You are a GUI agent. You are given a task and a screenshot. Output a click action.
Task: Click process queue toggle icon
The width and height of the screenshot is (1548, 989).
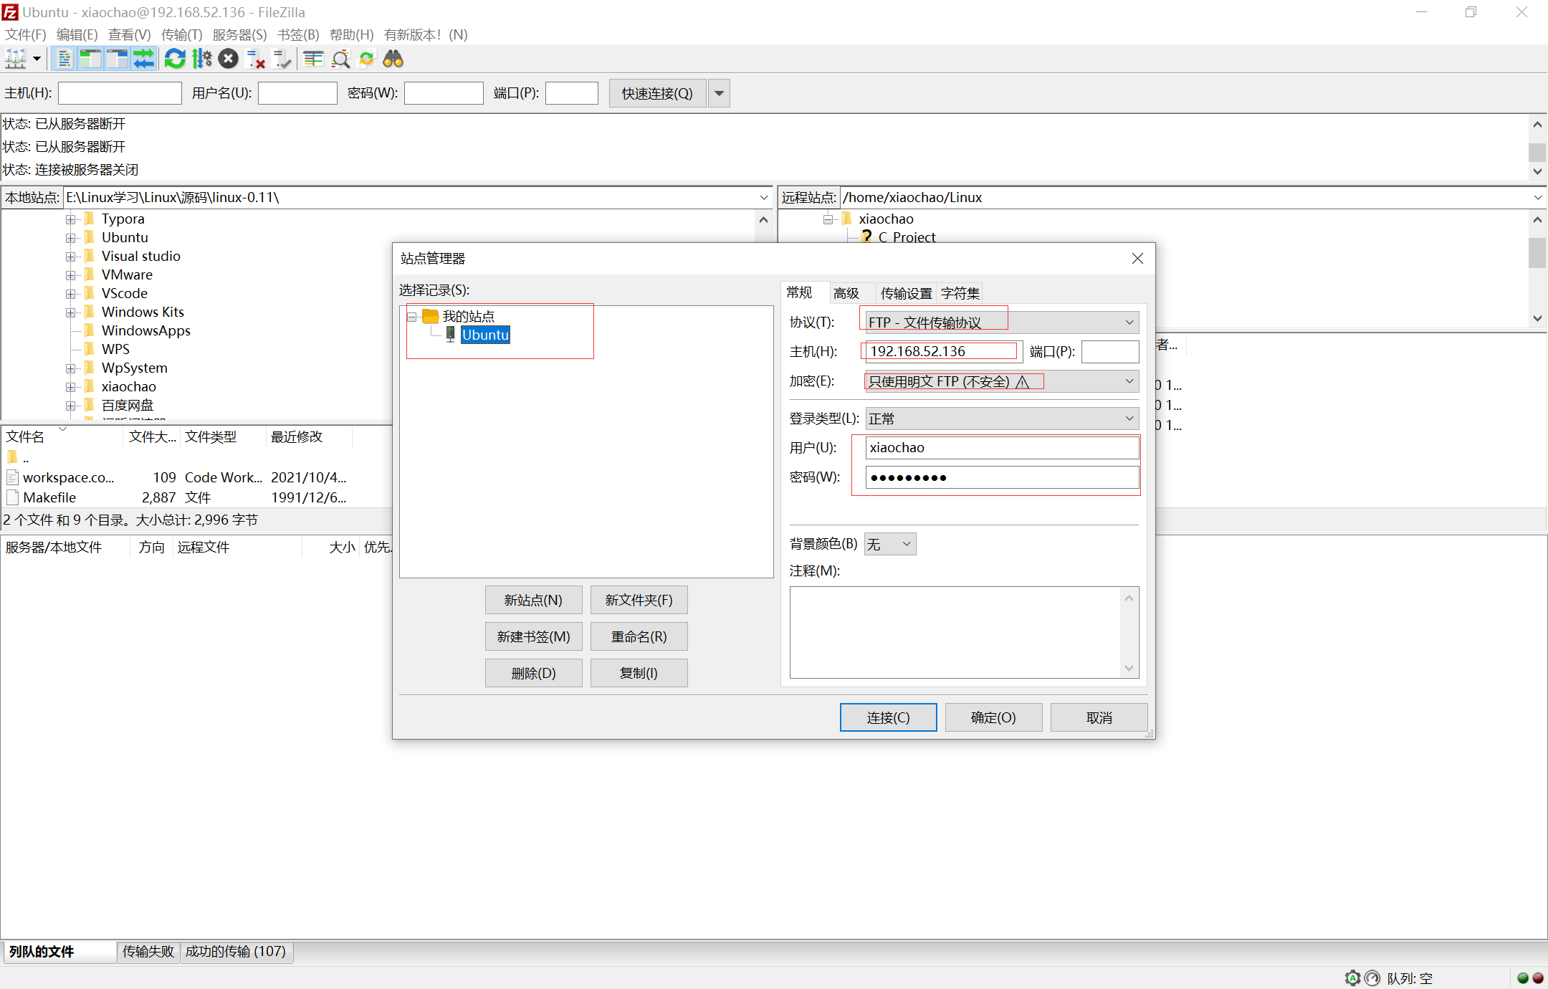[x=202, y=59]
